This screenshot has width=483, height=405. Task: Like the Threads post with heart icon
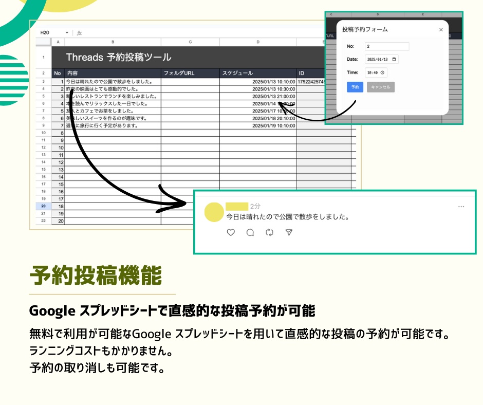(231, 232)
